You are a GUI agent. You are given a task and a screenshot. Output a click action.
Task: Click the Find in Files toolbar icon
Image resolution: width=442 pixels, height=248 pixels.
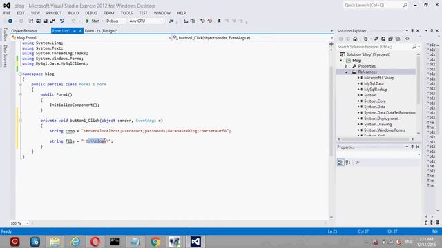pyautogui.click(x=171, y=21)
